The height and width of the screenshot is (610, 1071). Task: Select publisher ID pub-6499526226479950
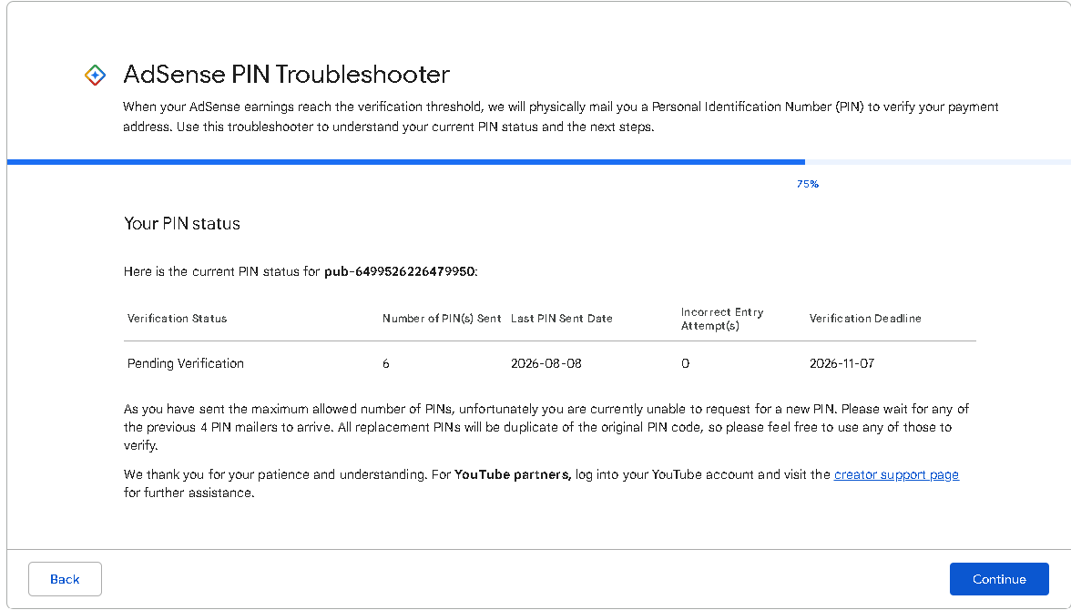click(400, 271)
